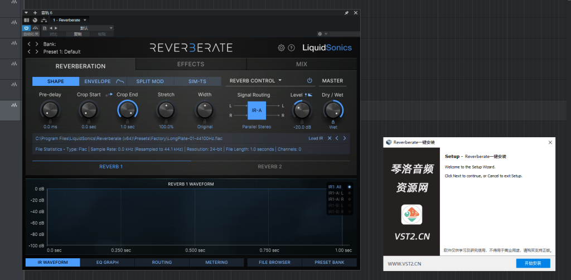
Task: Open the 1 - Reverberate plugin dropdown
Action: pos(70,20)
